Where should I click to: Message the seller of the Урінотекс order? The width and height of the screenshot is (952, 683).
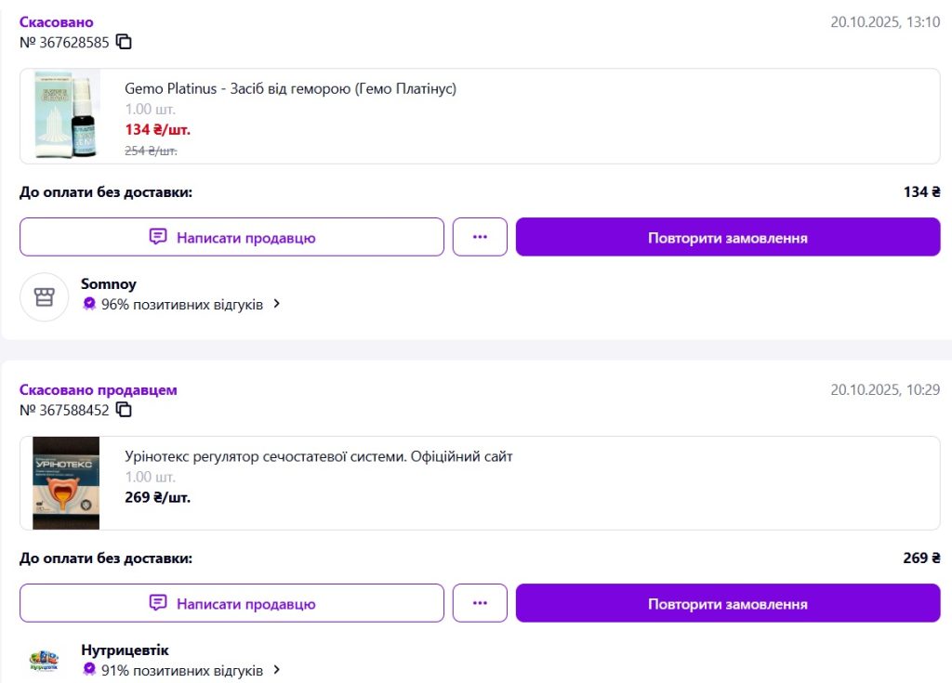pos(231,603)
